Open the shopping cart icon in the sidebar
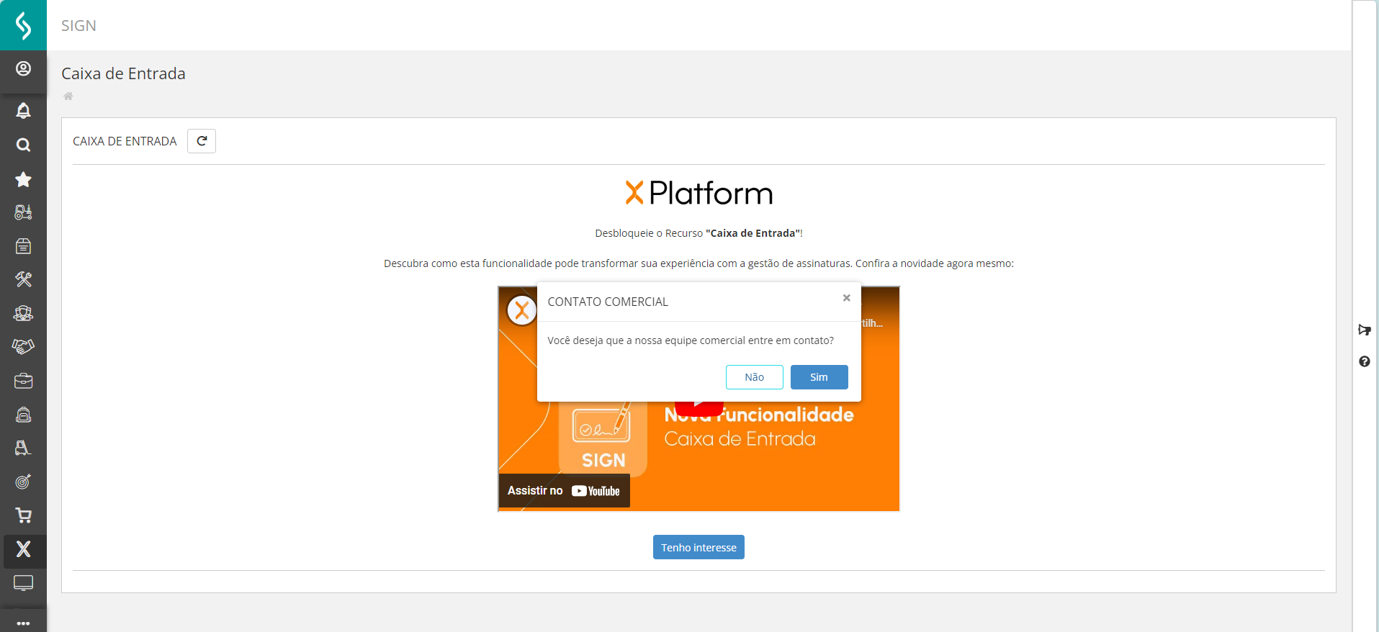Image resolution: width=1379 pixels, height=632 pixels. click(23, 515)
